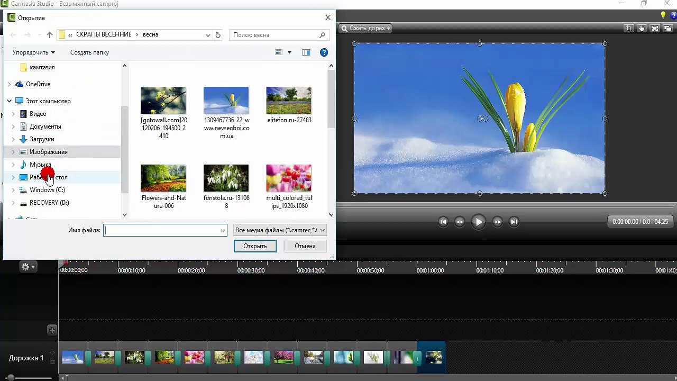The width and height of the screenshot is (677, 381).
Task: Step backward in the preview player
Action: tap(460, 222)
